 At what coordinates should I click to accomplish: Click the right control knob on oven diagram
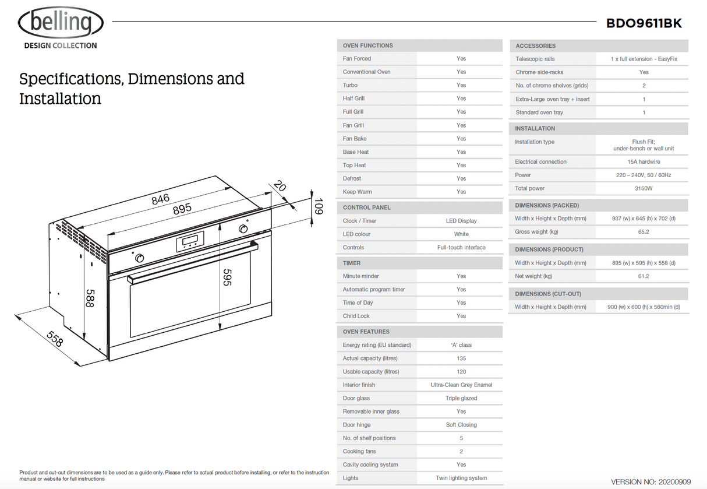[242, 229]
